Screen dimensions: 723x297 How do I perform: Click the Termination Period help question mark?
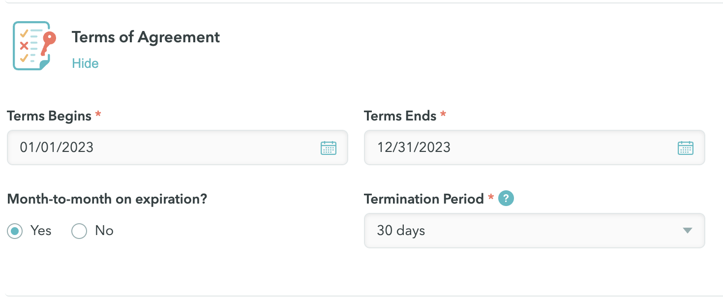[x=506, y=199]
